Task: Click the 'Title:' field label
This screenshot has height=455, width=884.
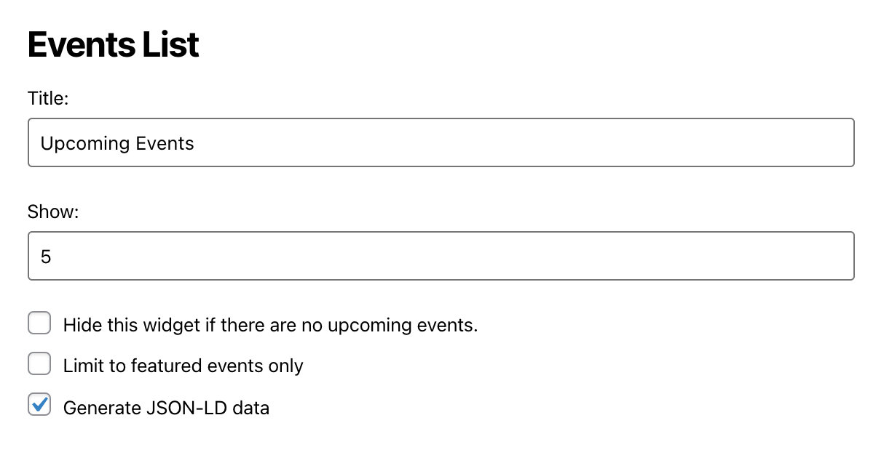Action: click(x=48, y=98)
